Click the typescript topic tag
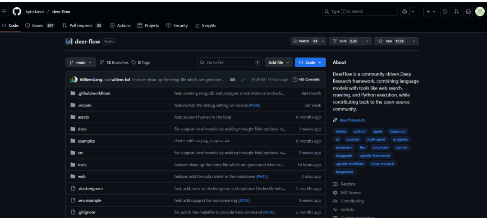 tap(398, 131)
